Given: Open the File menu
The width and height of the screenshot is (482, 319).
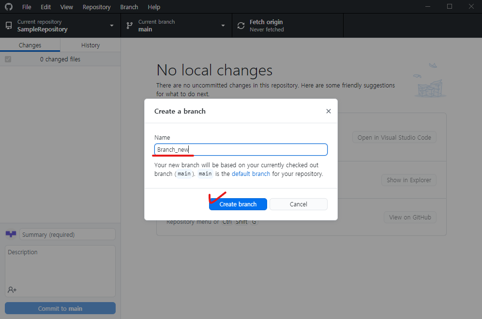Looking at the screenshot, I should 27,7.
